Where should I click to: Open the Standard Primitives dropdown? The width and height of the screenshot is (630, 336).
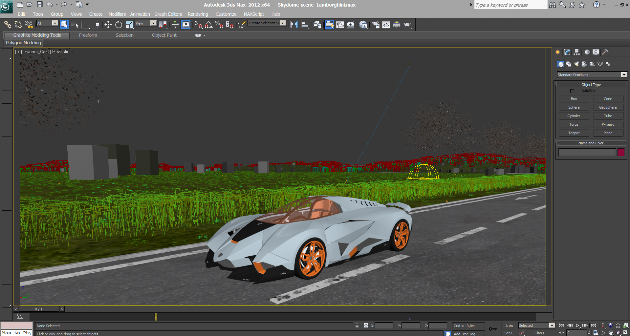tap(623, 74)
